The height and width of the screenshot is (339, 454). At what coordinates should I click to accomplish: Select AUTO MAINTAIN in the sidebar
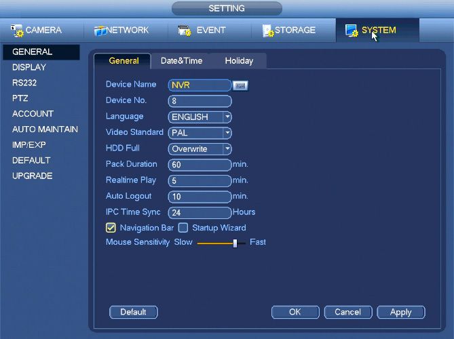coord(45,129)
